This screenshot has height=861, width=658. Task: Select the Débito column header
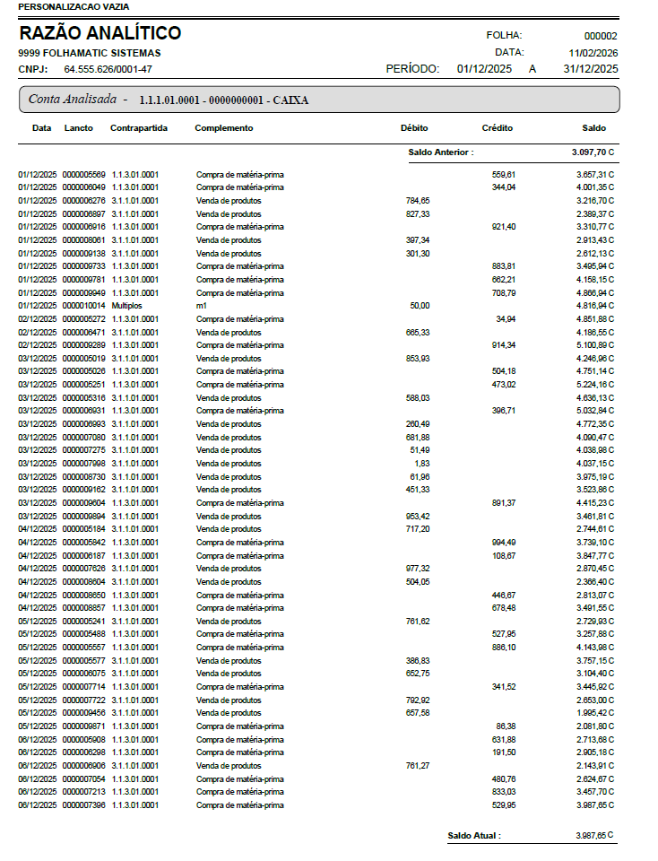pos(414,128)
